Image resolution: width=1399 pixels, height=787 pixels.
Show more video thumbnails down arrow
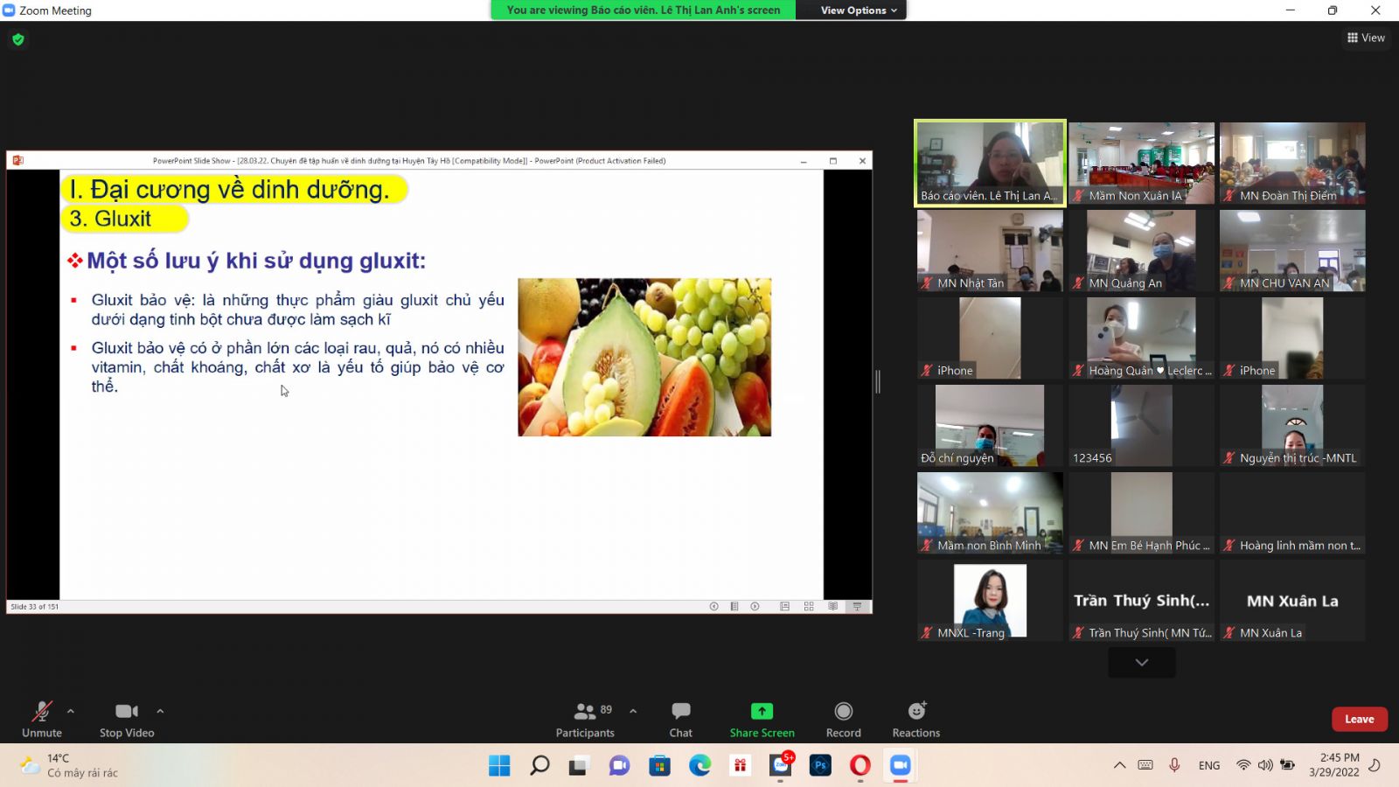(1141, 663)
